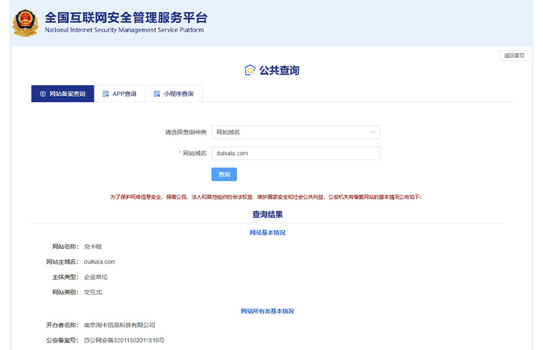
Task: Click the 网站主域名 label
Action: (63, 262)
